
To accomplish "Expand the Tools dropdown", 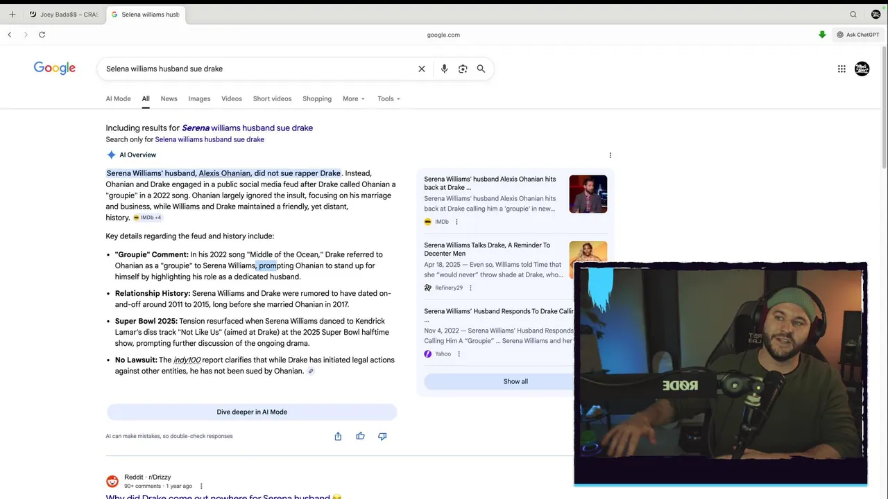I will (388, 98).
